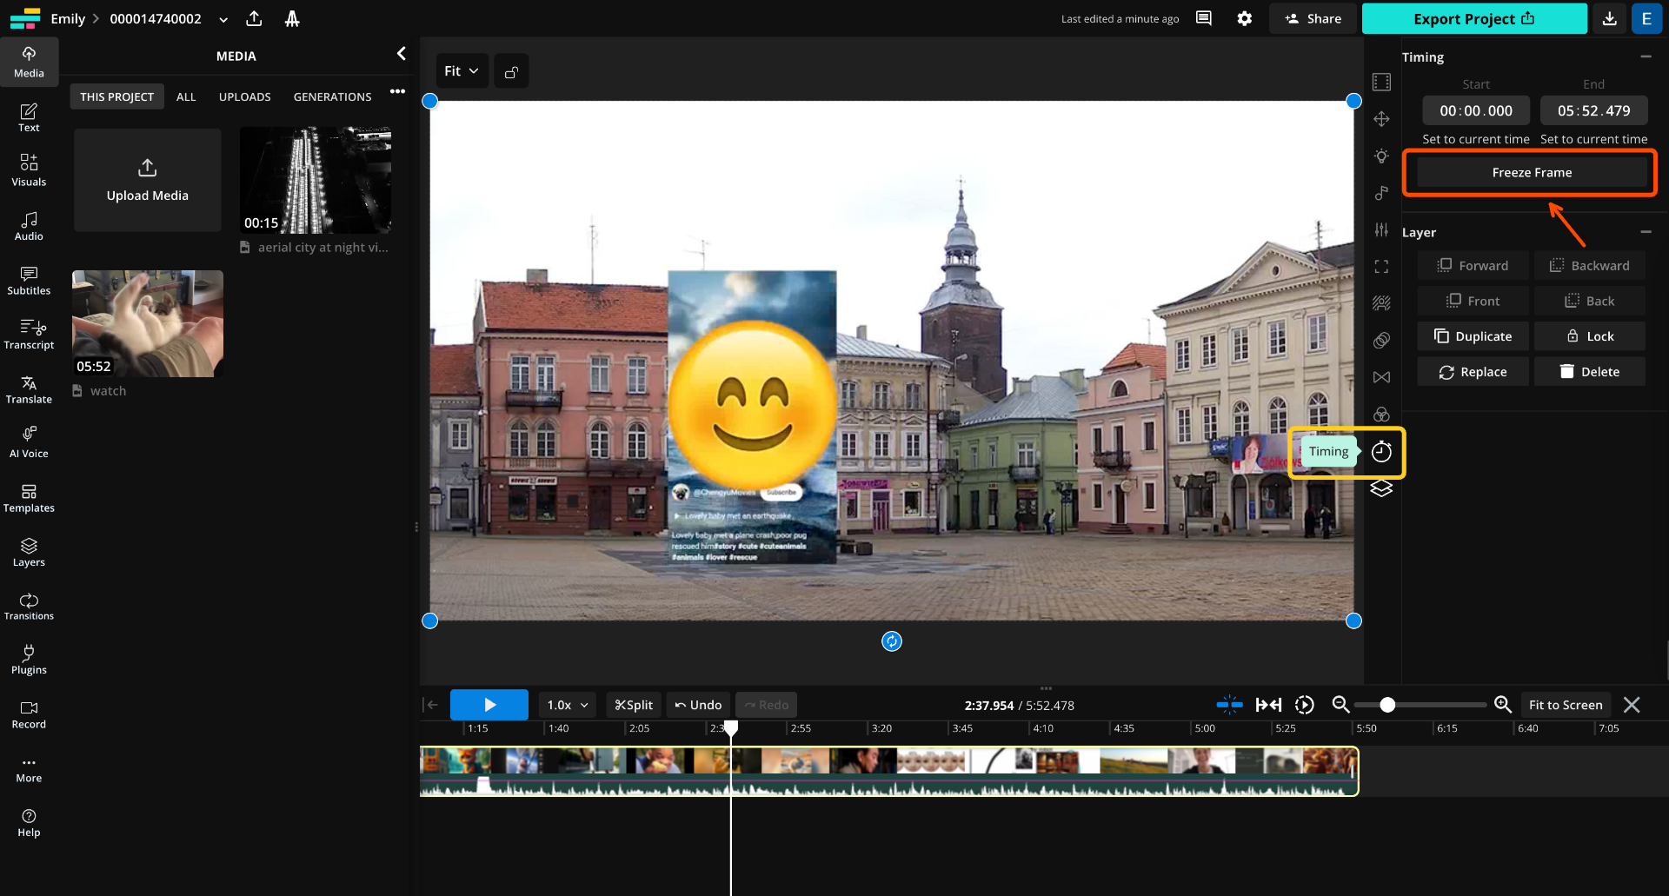Click the Split scissors tool
This screenshot has width=1669, height=896.
634,705
